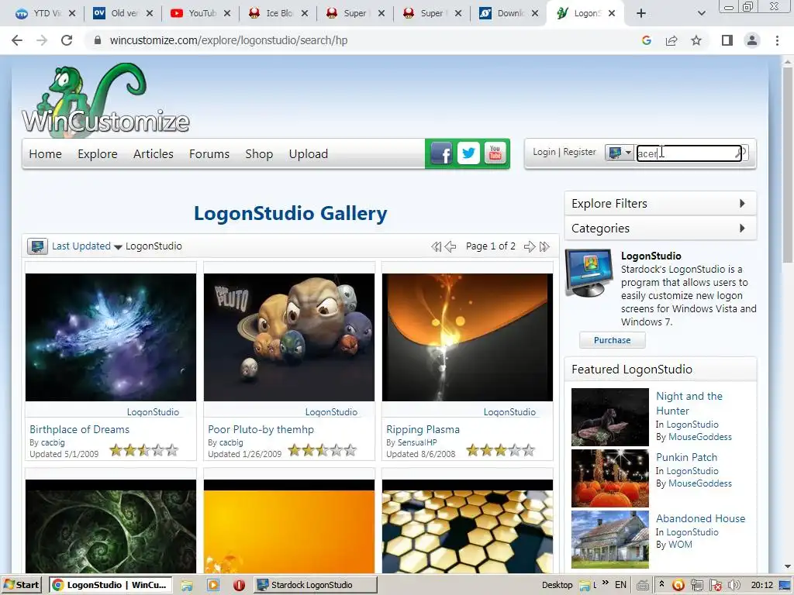Open the Forums menu item
The width and height of the screenshot is (794, 595).
(x=209, y=154)
